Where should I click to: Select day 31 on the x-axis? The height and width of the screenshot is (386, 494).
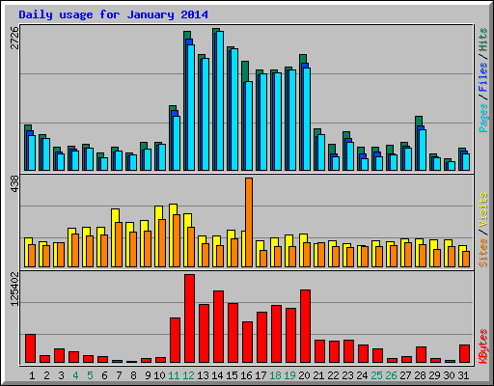click(x=463, y=375)
